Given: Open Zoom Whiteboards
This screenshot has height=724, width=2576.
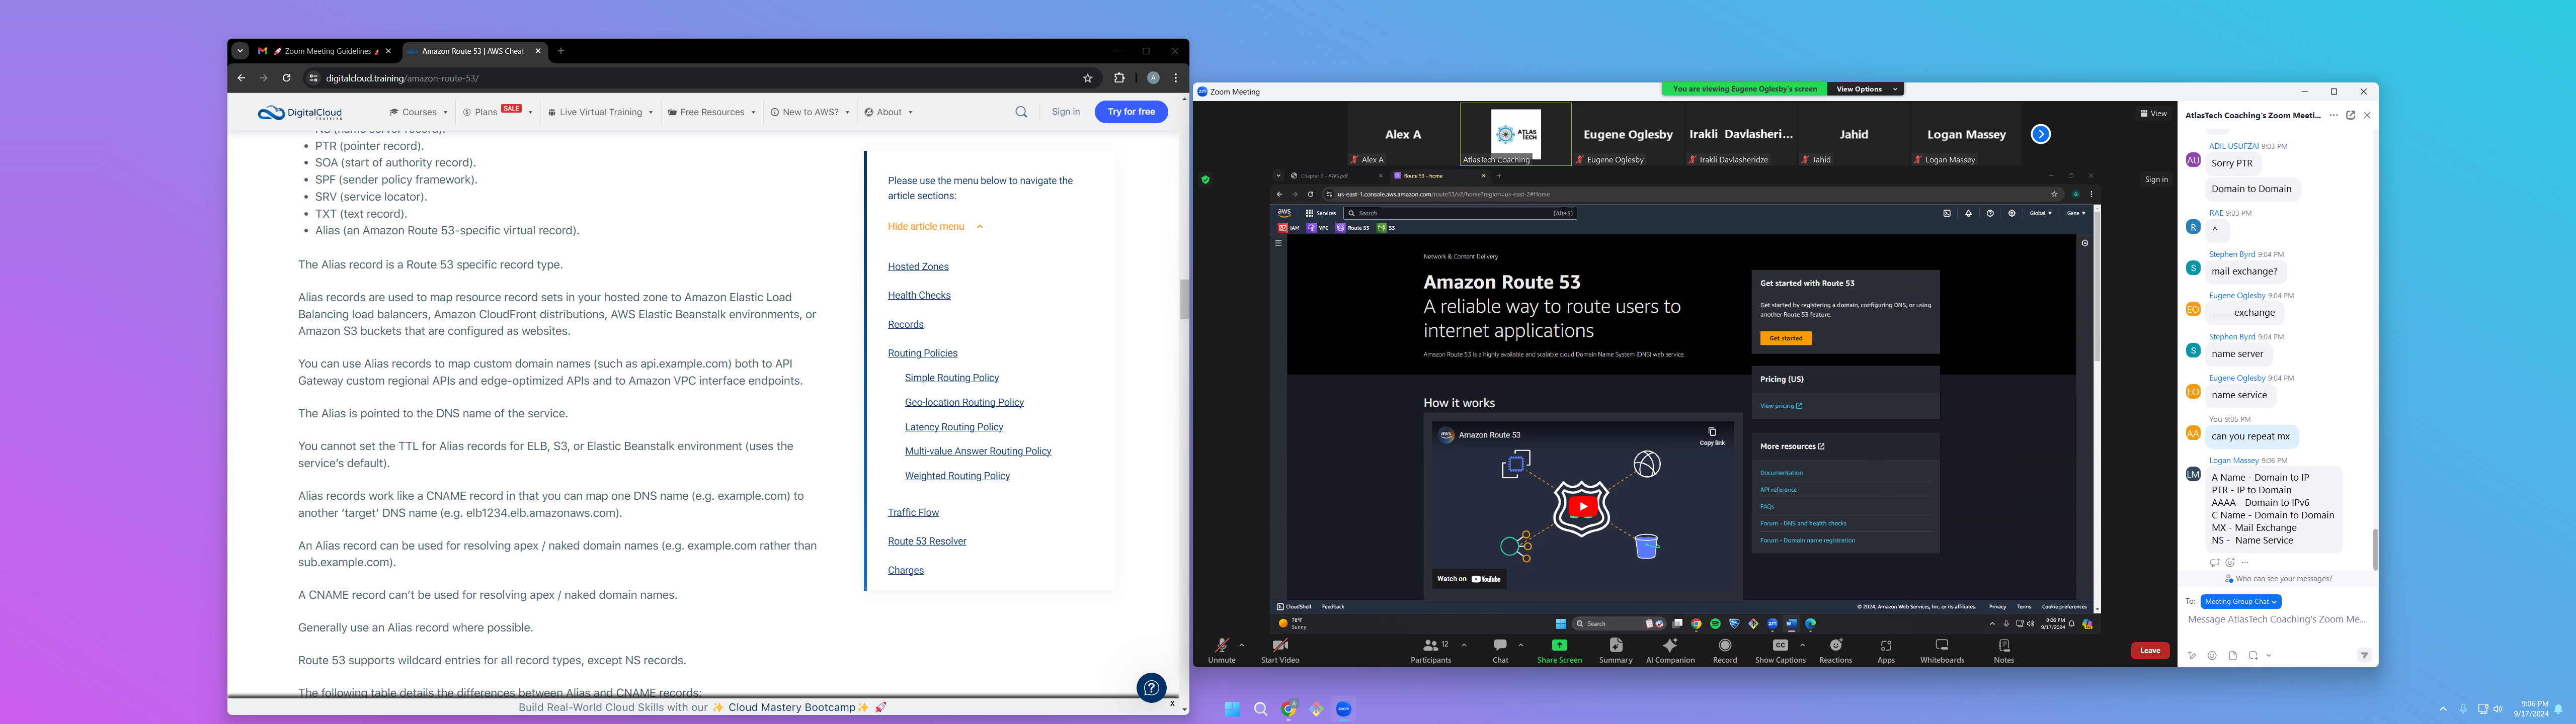Looking at the screenshot, I should click(1942, 646).
